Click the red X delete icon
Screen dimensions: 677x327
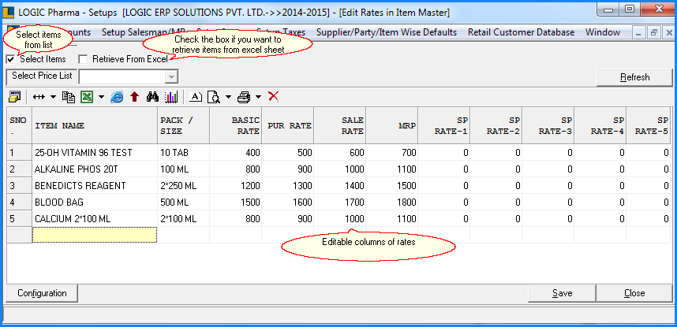273,96
